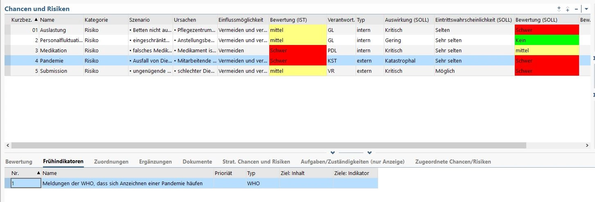The width and height of the screenshot is (595, 202).
Task: Click the Eintrittswahrscheinlichkeit (SOLL) column header
Action: [x=474, y=20]
